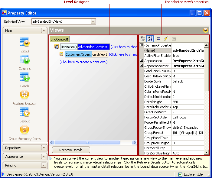Select the (Name) property row
The width and height of the screenshot is (212, 178).
(x=174, y=50)
